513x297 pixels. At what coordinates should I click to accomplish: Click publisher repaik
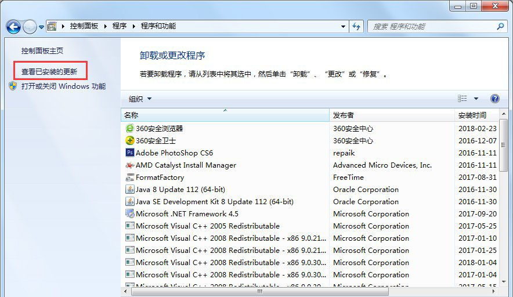[x=344, y=153]
